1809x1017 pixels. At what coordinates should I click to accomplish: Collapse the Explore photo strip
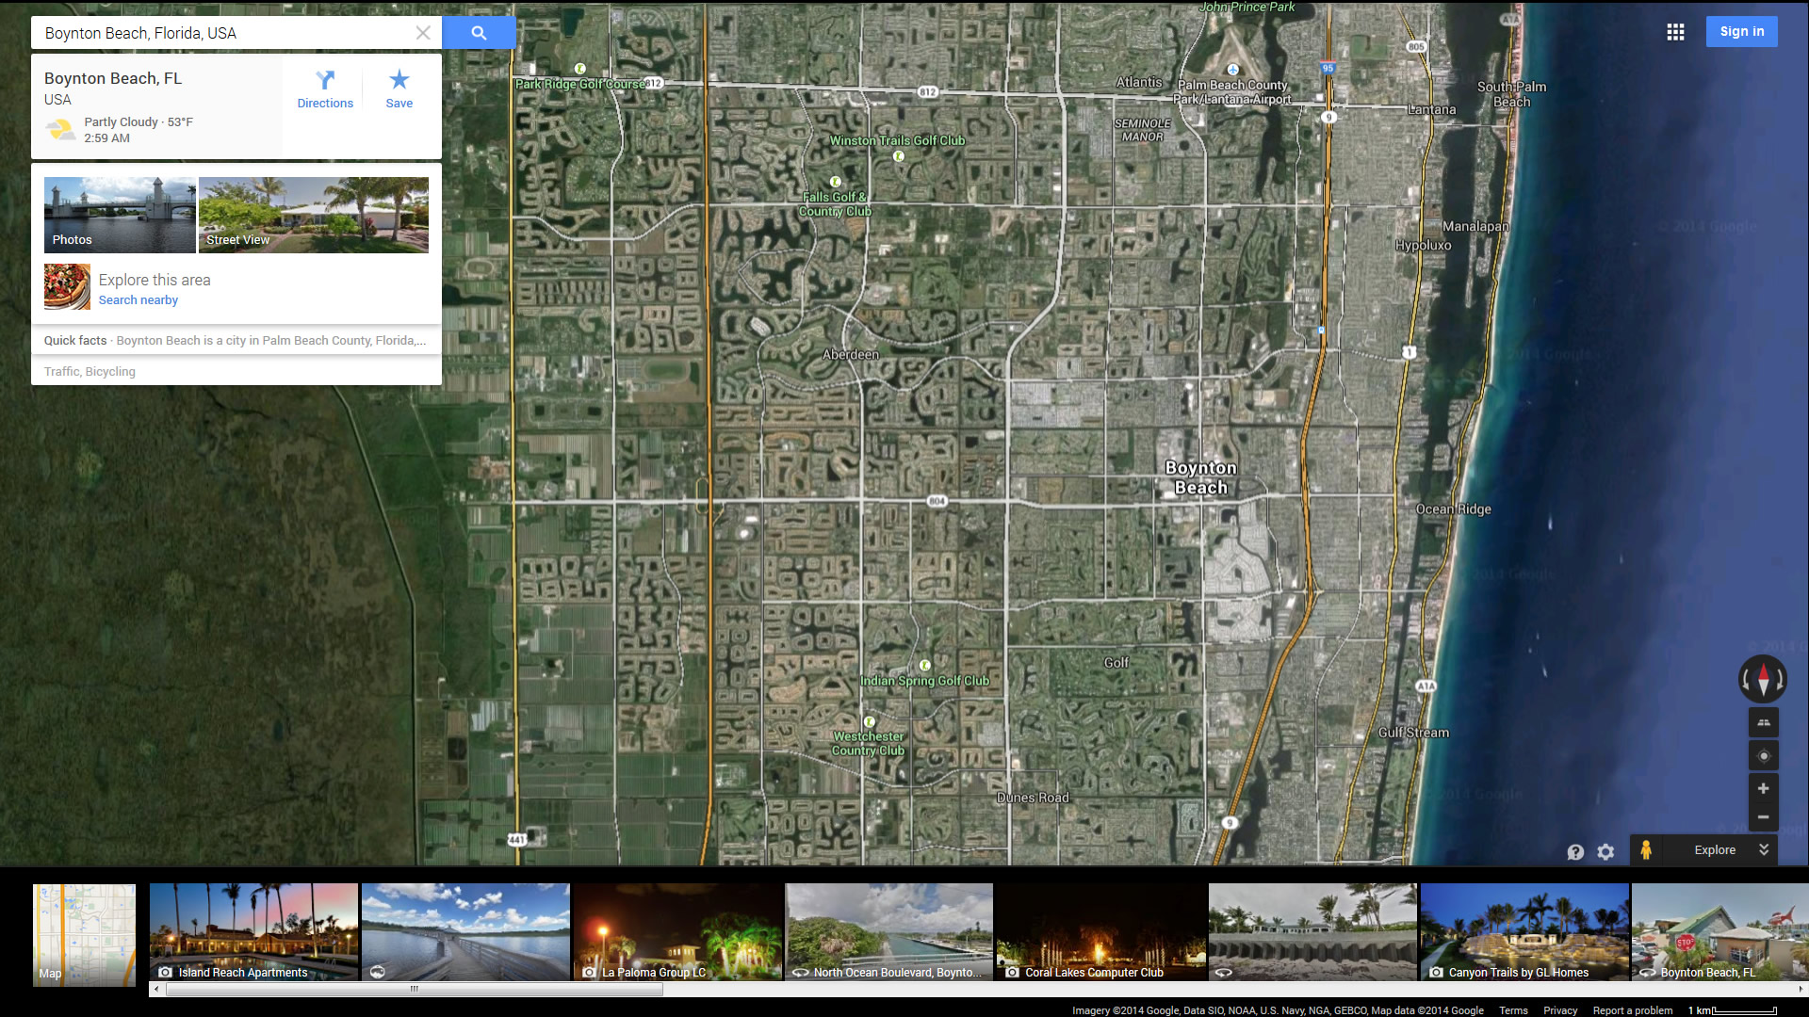1764,849
